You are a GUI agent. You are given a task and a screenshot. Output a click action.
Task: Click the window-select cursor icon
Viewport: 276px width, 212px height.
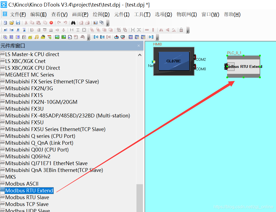[x=101, y=23]
